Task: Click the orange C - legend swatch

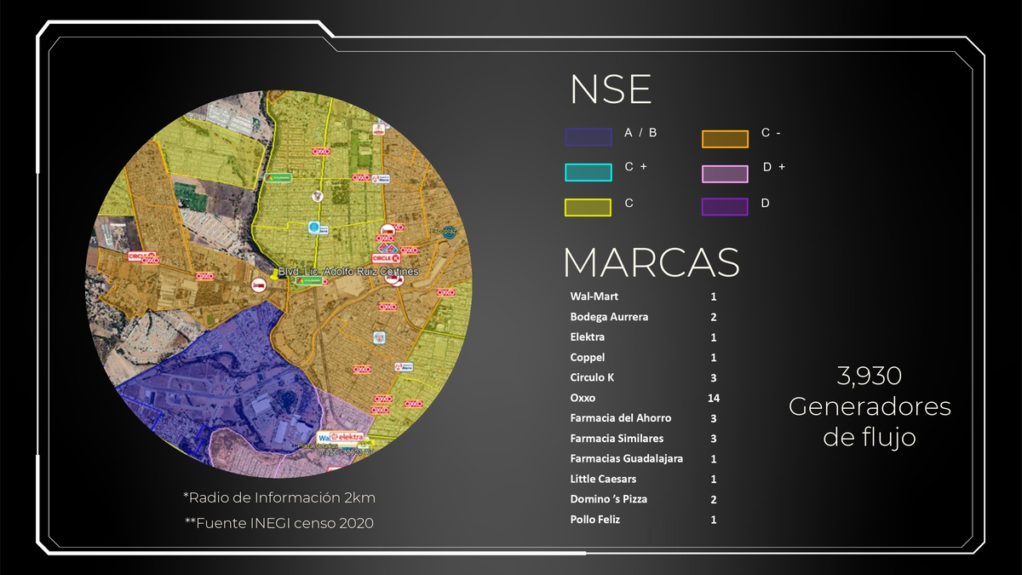Action: 725,138
